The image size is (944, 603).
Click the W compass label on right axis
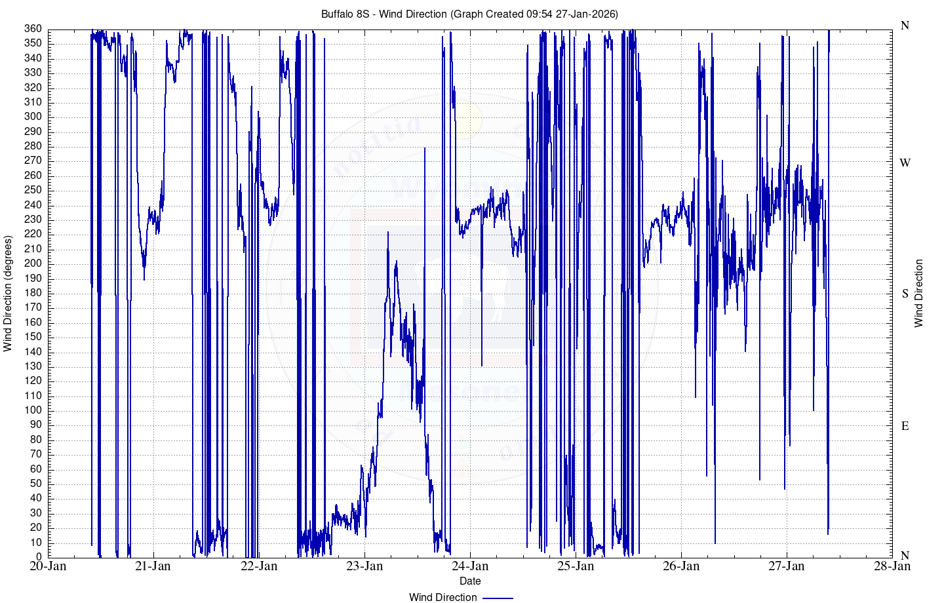coord(905,163)
